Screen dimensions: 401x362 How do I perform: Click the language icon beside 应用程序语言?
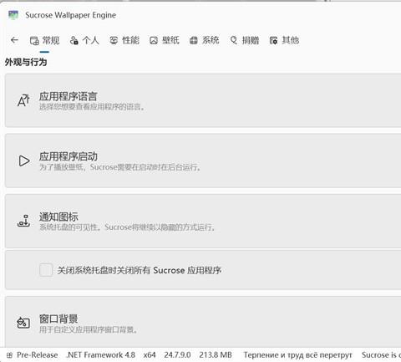23,100
